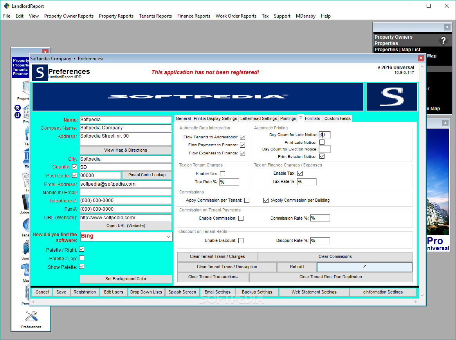
Task: Click the horizontal scroll left arrow
Action: 34,302
